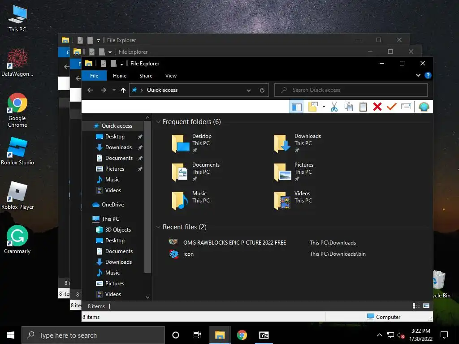Click the Refresh button in address bar
This screenshot has height=344, width=459.
(262, 90)
